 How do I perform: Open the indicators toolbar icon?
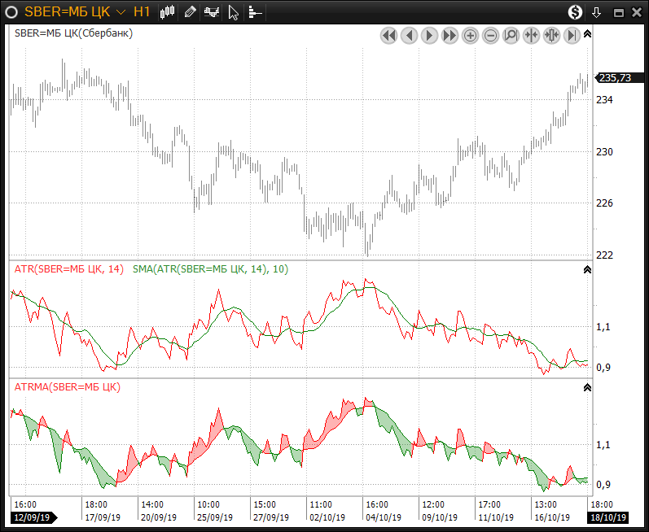click(x=212, y=12)
